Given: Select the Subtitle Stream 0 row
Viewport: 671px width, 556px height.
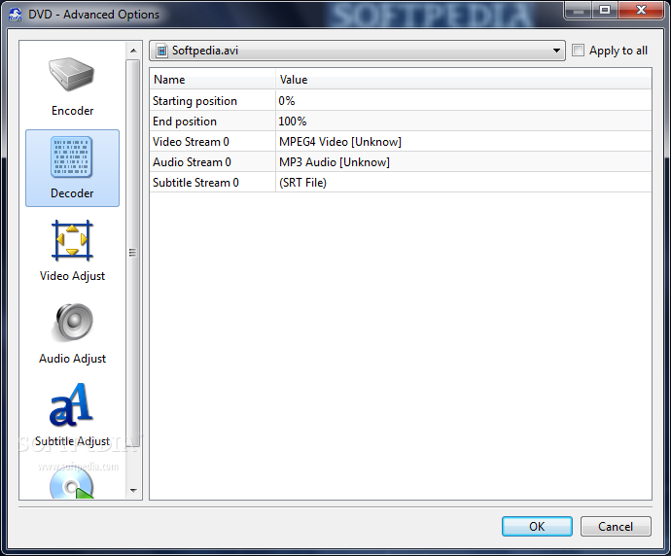Looking at the screenshot, I should (401, 183).
